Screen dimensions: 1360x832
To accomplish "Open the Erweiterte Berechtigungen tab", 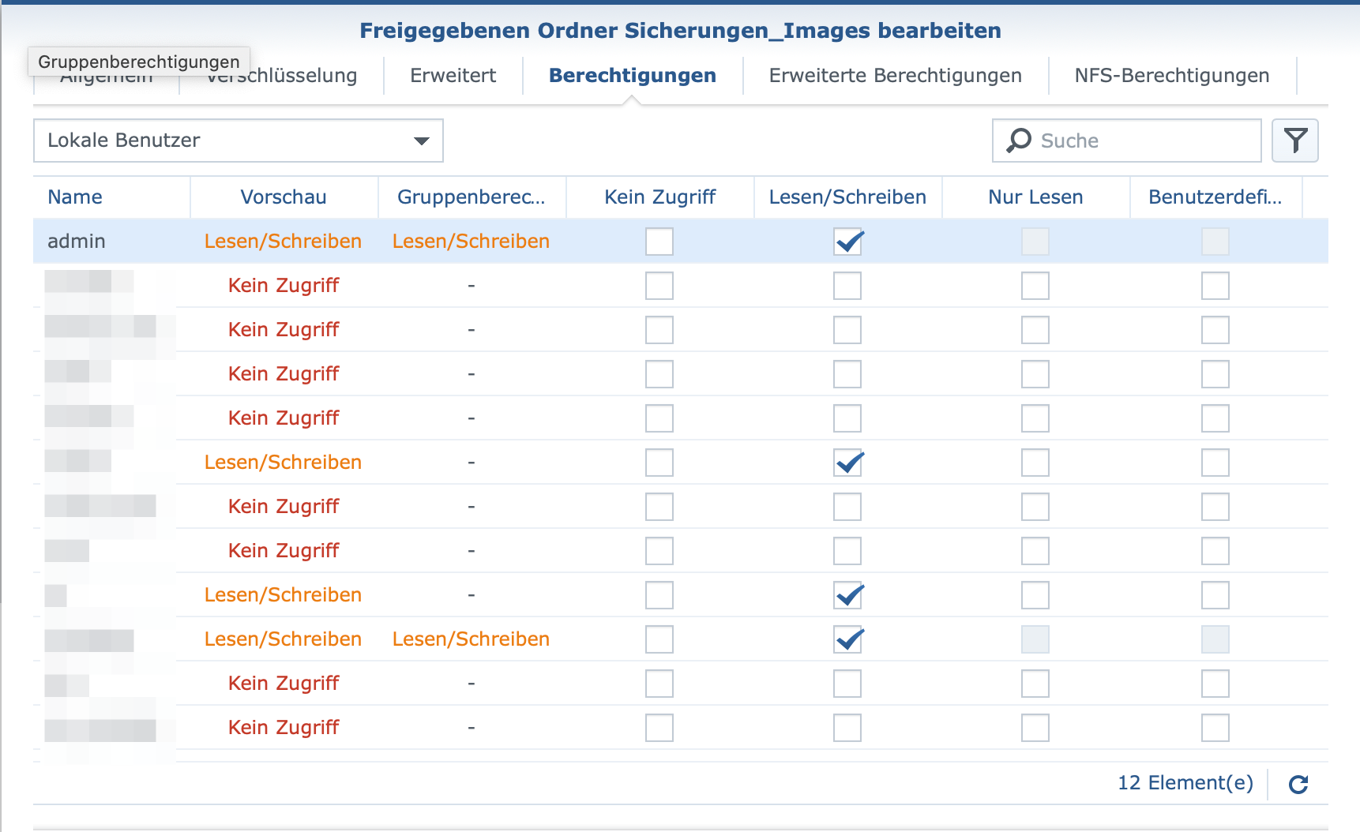I will [x=895, y=76].
